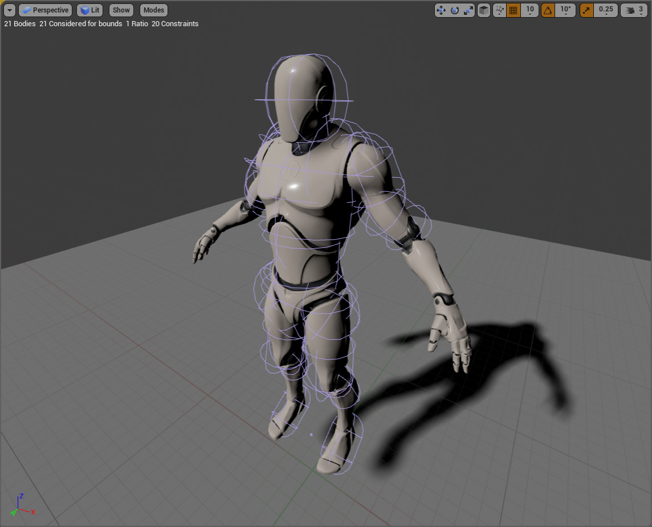Screen dimensions: 652x527
Task: Open the grid snap size 10 dropdown
Action: 530,10
